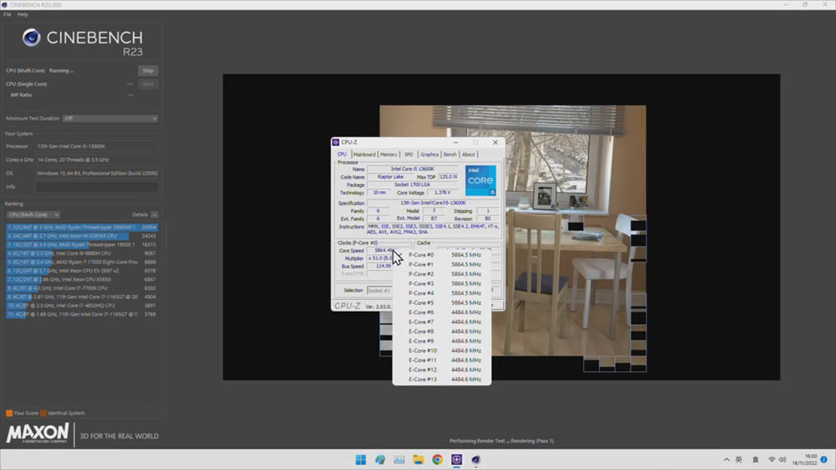
Task: Show hidden system tray icons
Action: (x=727, y=460)
